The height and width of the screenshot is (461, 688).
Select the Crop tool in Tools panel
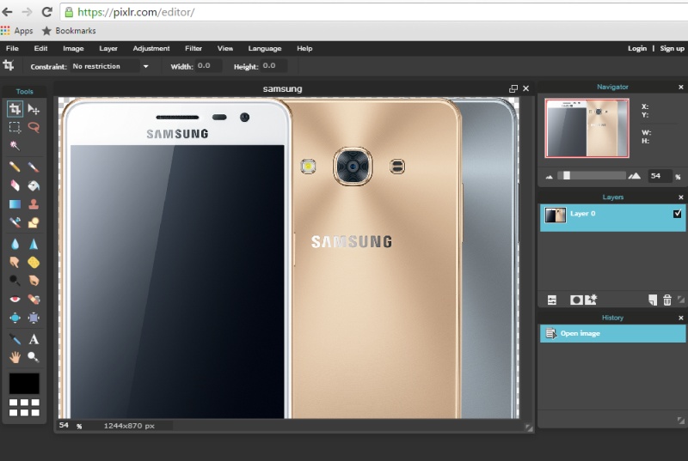[15, 109]
